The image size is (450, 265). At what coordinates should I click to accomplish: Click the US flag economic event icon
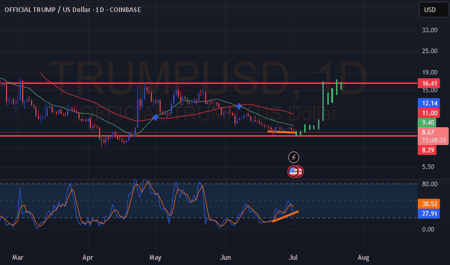(x=294, y=171)
